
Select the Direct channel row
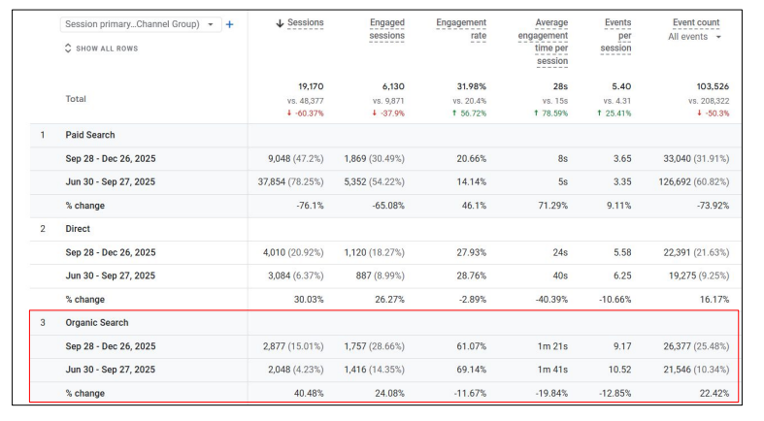(x=78, y=229)
